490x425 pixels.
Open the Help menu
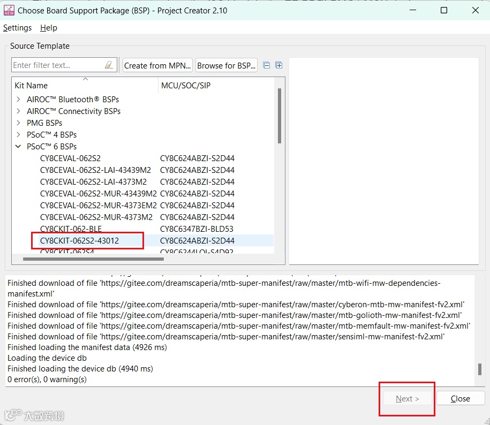coord(48,28)
